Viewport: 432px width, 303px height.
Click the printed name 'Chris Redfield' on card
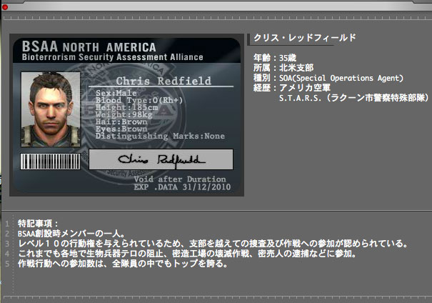tap(164, 81)
